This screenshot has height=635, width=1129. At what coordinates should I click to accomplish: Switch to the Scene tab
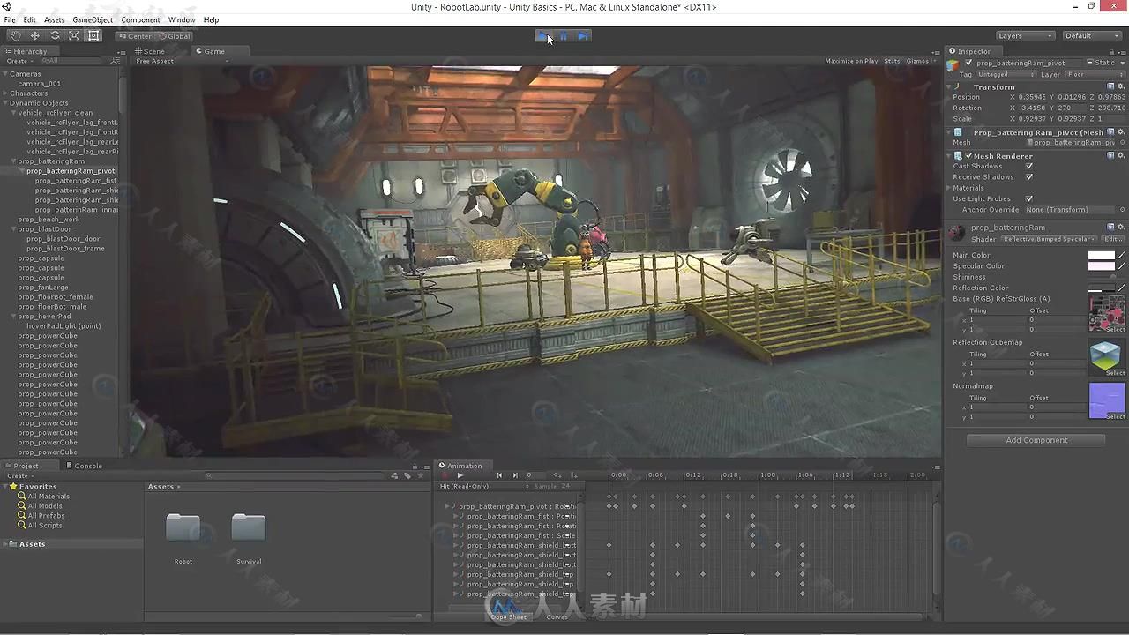click(x=150, y=51)
